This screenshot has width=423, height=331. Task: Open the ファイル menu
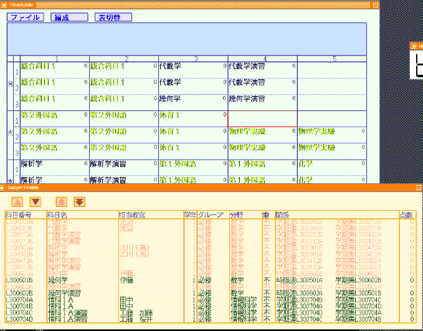click(25, 17)
